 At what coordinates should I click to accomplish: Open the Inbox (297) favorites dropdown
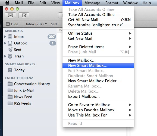[36, 24]
